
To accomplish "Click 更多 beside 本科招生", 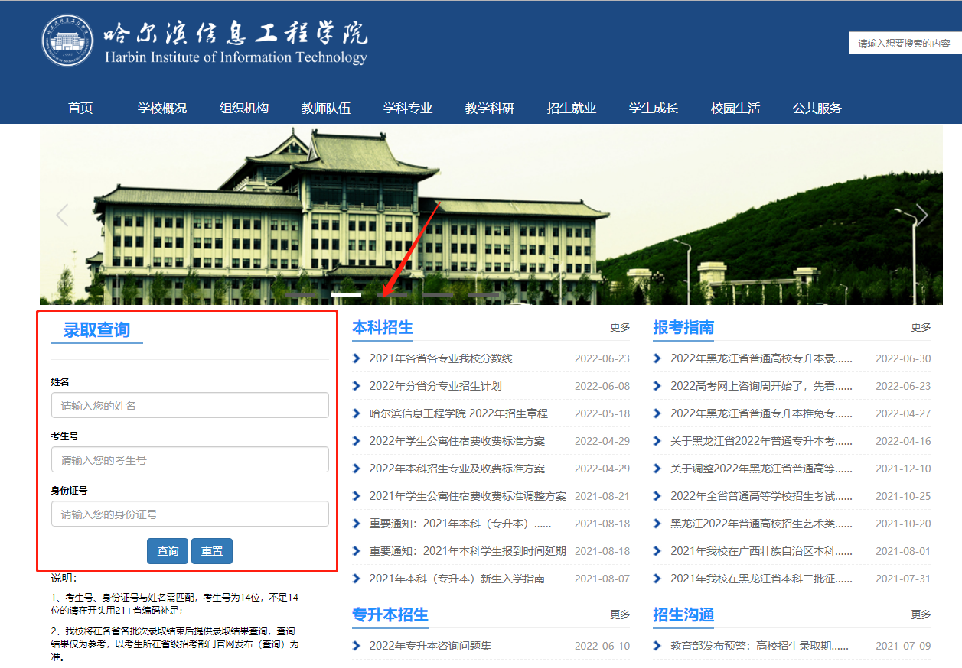I will point(620,327).
